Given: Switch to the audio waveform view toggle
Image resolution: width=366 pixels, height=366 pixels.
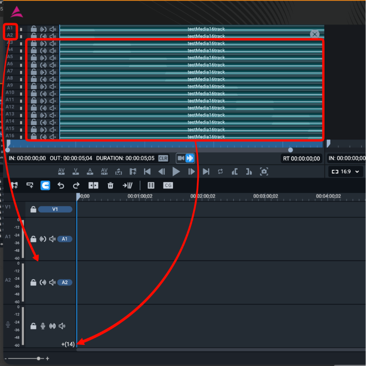Looking at the screenshot, I should (x=190, y=158).
